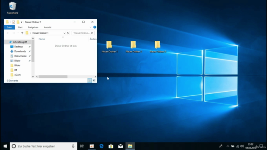This screenshot has width=267, height=150.
Task: Open the oCam folder in navigation pane
Action: click(x=18, y=75)
